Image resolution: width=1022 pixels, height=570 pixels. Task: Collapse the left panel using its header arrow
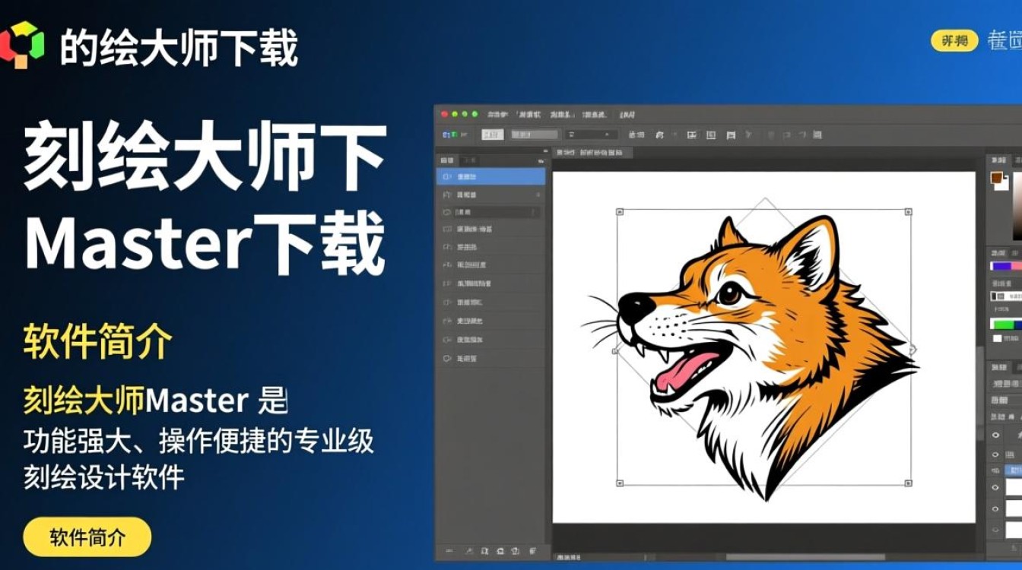coord(541,160)
